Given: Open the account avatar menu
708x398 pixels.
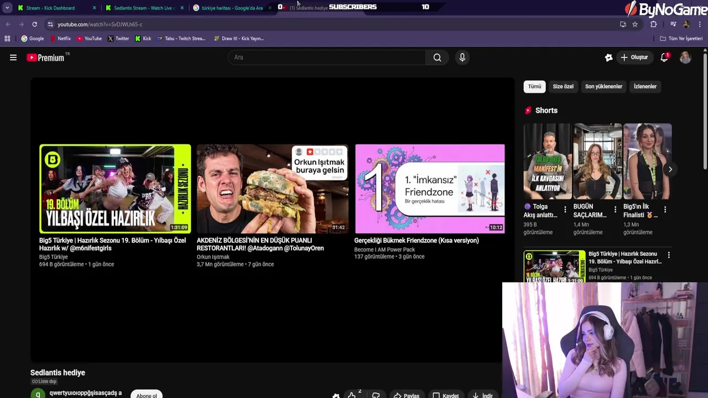Looking at the screenshot, I should pyautogui.click(x=685, y=57).
